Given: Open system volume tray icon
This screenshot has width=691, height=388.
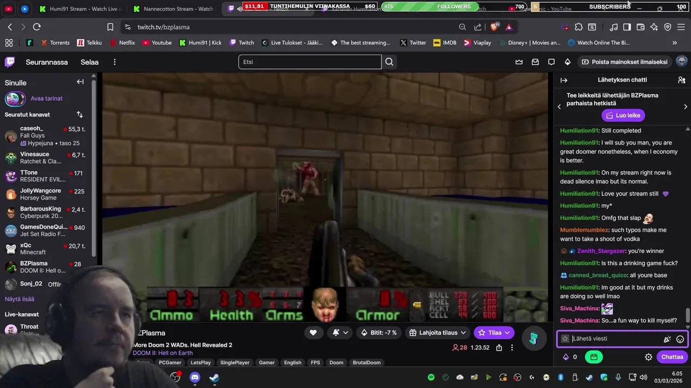Looking at the screenshot, I should tap(643, 377).
